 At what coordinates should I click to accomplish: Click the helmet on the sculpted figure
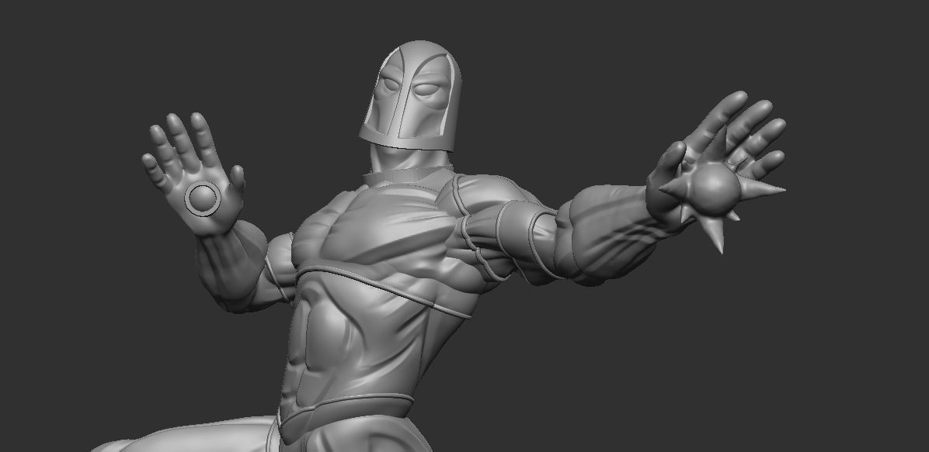point(411,95)
